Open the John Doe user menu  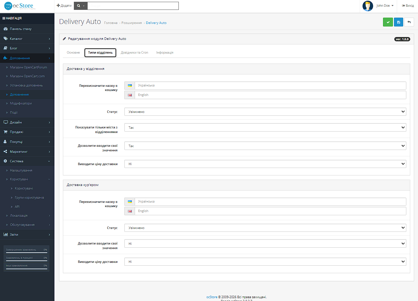click(385, 6)
